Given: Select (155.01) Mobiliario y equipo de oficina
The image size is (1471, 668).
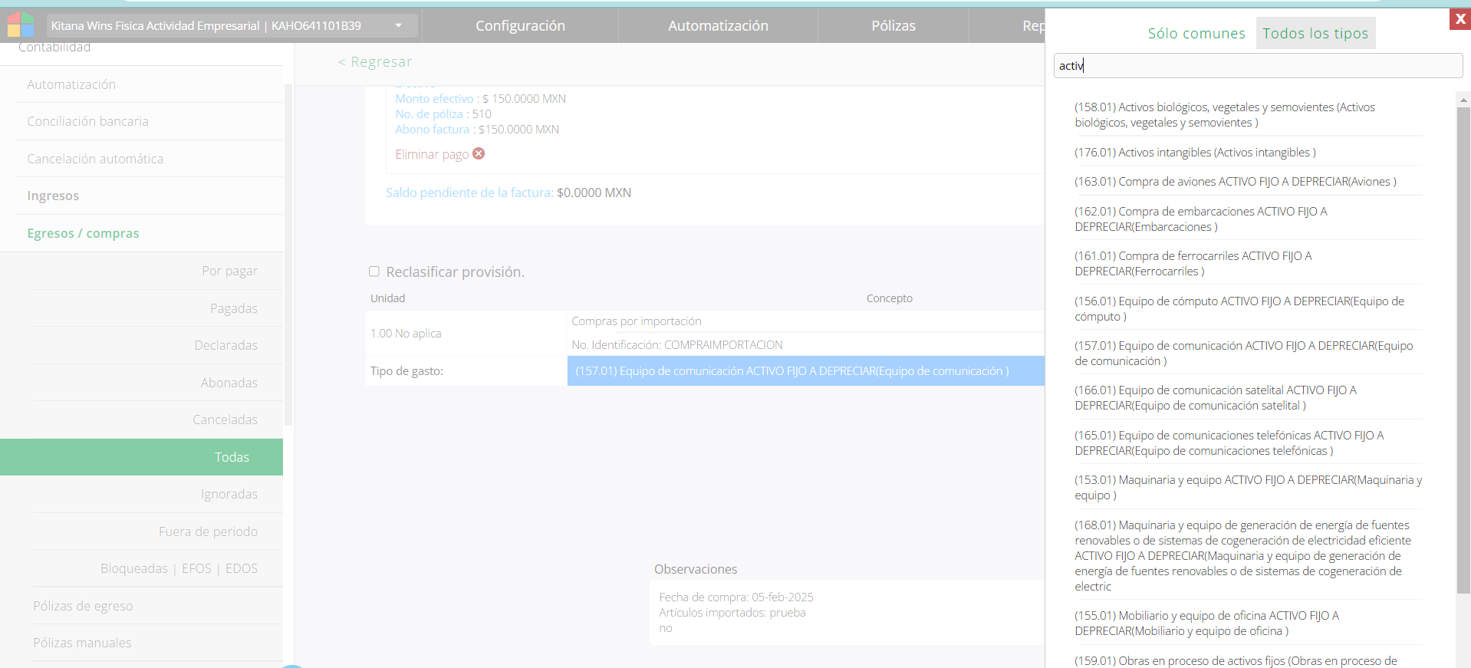Looking at the screenshot, I should click(1206, 623).
